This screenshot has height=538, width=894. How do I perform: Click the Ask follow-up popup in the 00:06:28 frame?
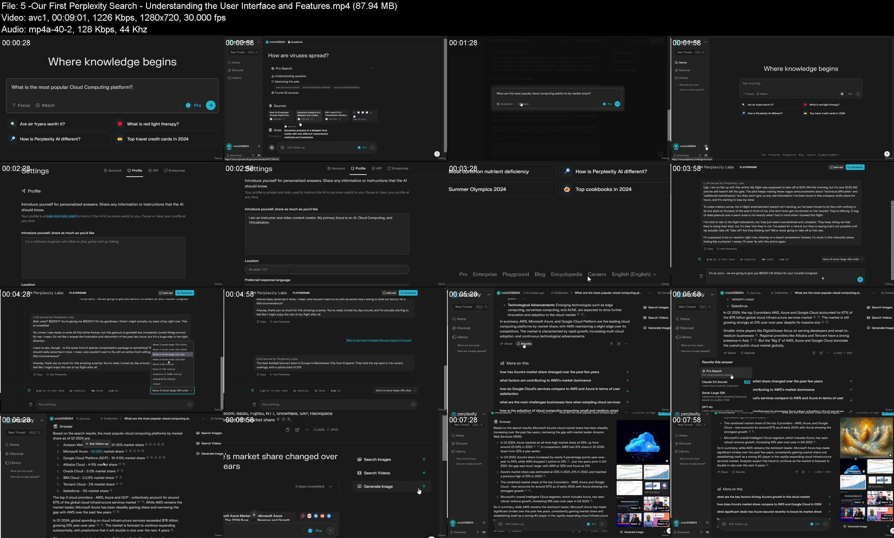(x=97, y=444)
